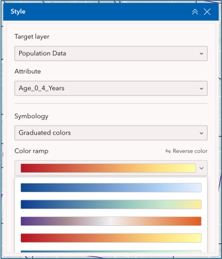
Task: Click the selected red-to-yellow color ramp field
Action: (111, 168)
